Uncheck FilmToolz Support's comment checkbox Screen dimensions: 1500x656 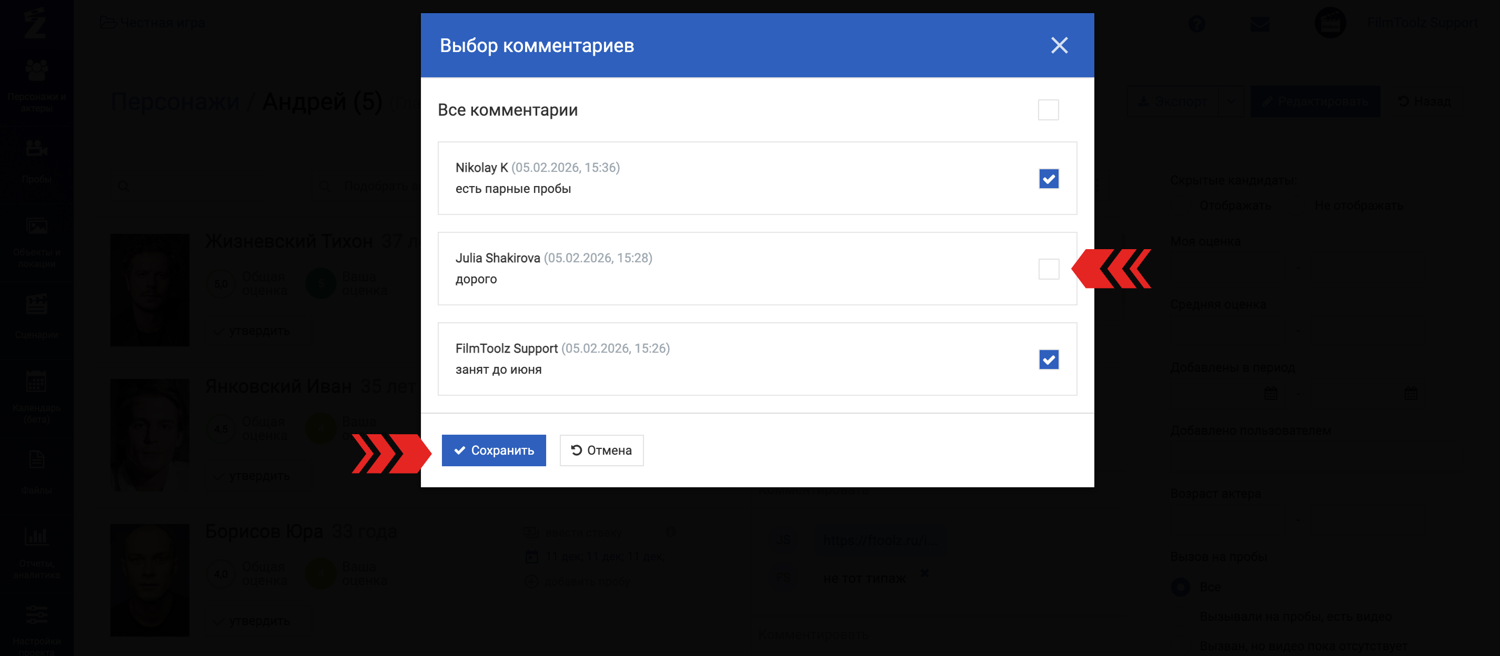[x=1048, y=360]
